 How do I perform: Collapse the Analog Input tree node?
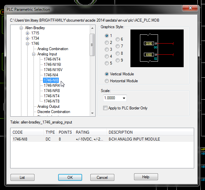pos(34,54)
